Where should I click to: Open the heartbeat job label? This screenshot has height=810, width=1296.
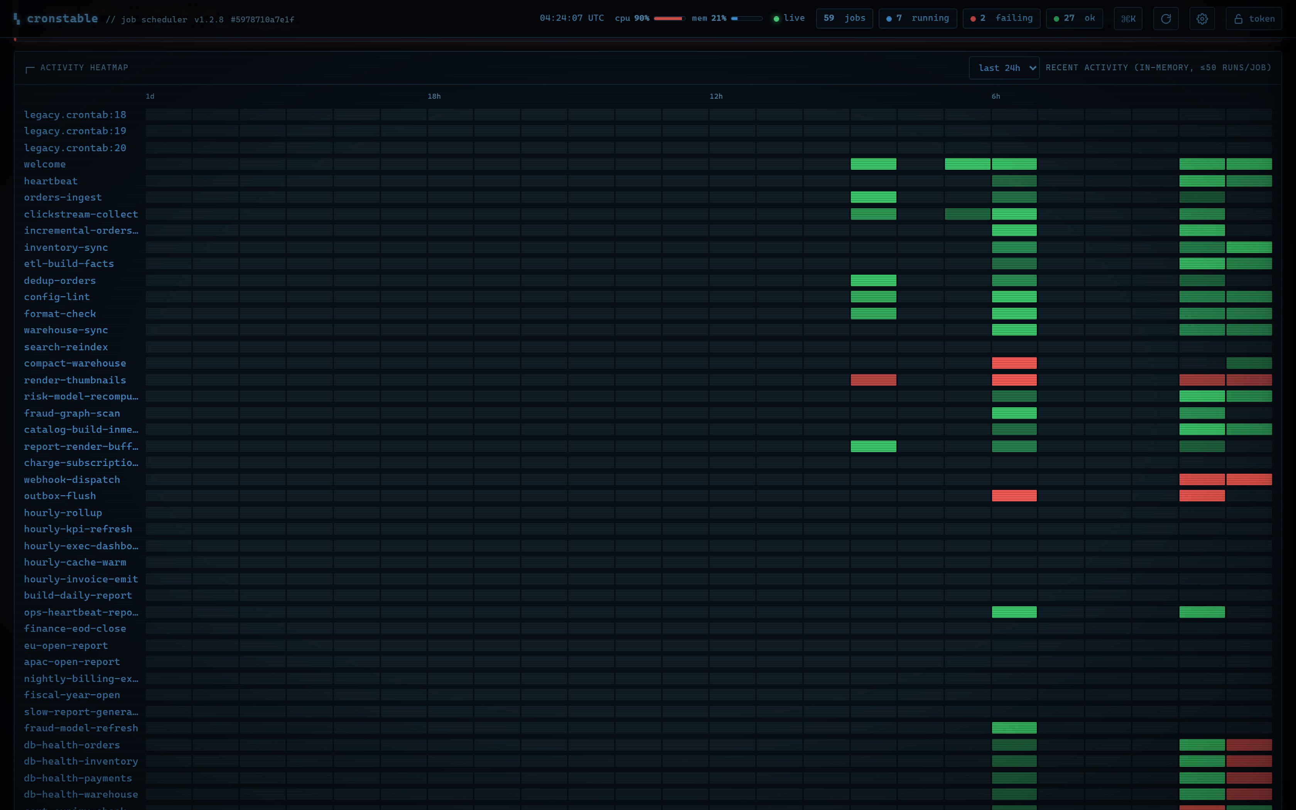(51, 181)
